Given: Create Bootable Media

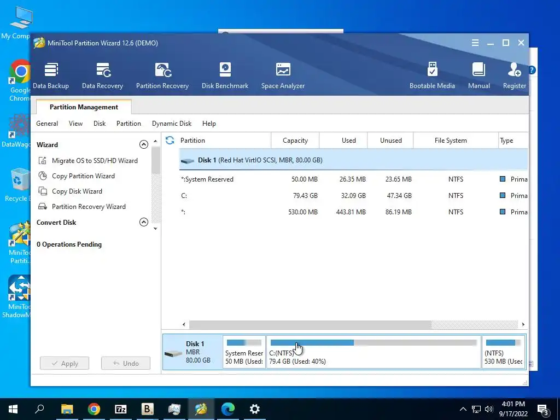Looking at the screenshot, I should (432, 75).
